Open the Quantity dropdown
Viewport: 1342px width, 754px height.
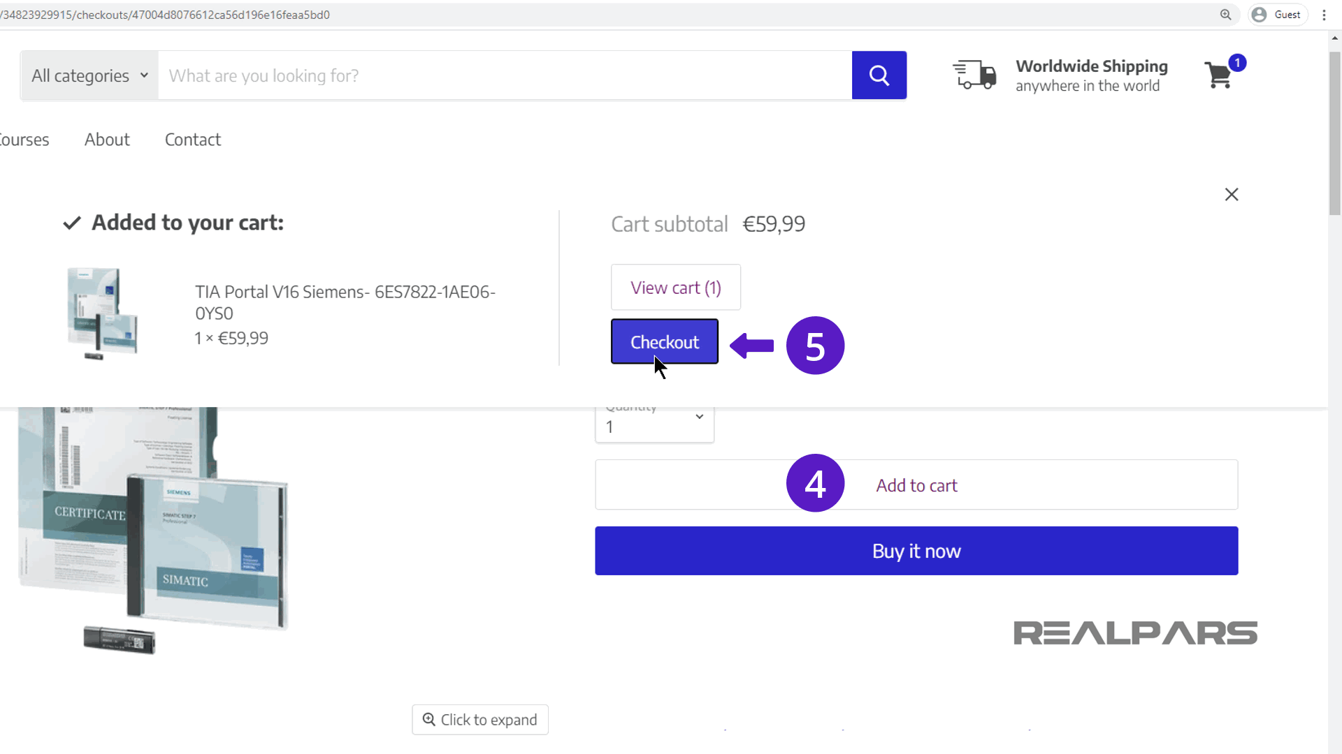pyautogui.click(x=654, y=424)
